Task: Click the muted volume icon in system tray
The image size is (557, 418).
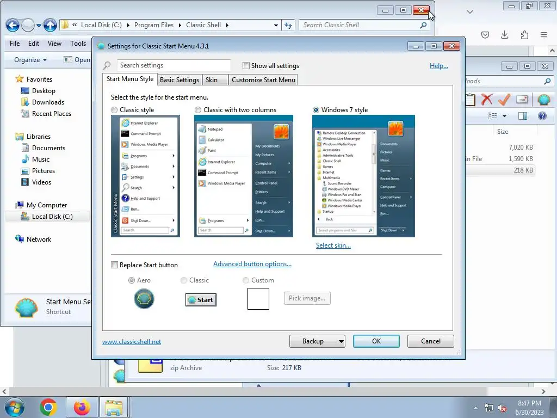Action: coord(502,408)
